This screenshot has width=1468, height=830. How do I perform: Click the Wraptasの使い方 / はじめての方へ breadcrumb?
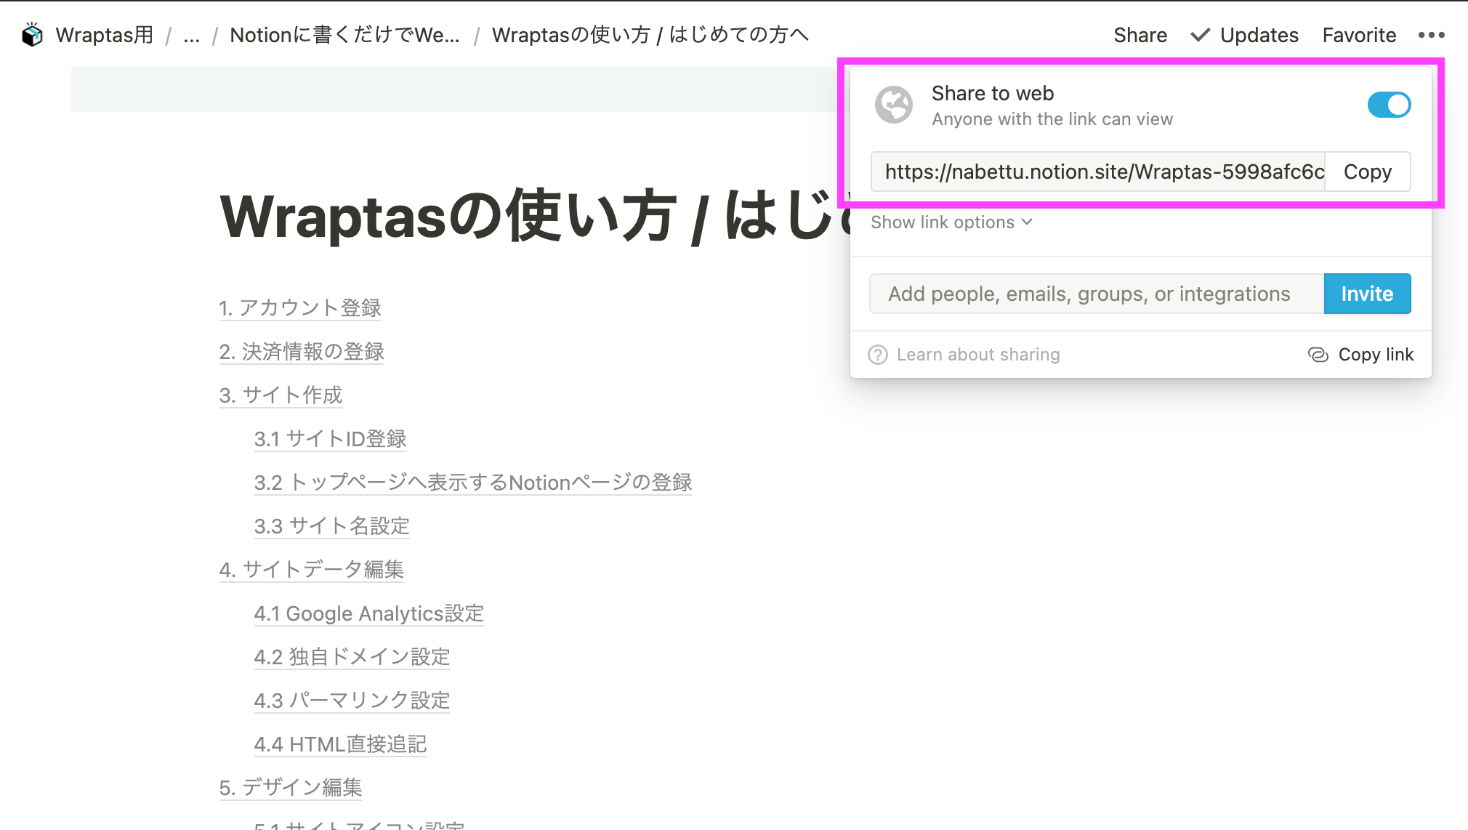click(650, 35)
